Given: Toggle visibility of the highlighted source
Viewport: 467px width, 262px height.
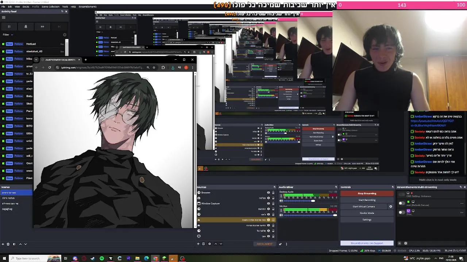Looking at the screenshot, I should [x=269, y=220].
